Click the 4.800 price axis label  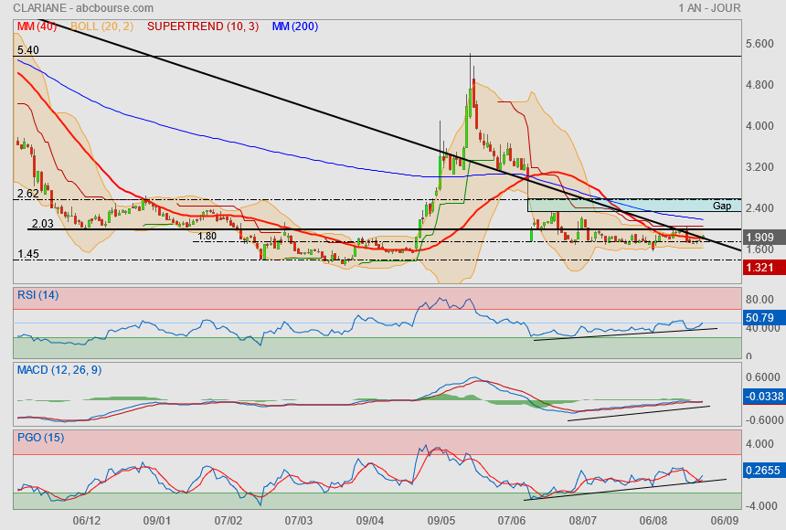point(759,85)
